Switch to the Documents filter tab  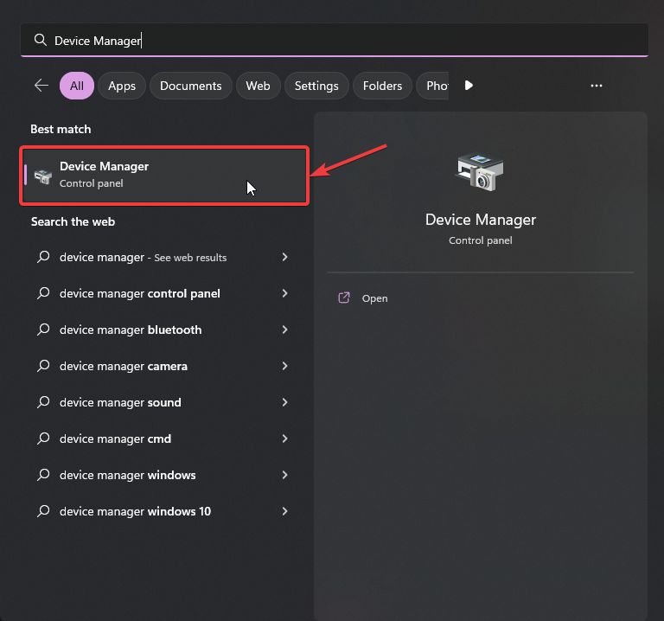[190, 86]
